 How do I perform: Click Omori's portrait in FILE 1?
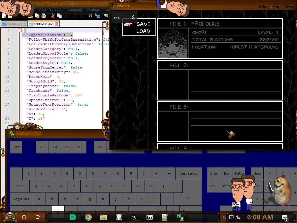[173, 43]
